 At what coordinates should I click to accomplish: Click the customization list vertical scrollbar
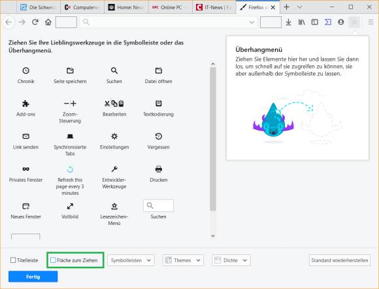click(213, 139)
